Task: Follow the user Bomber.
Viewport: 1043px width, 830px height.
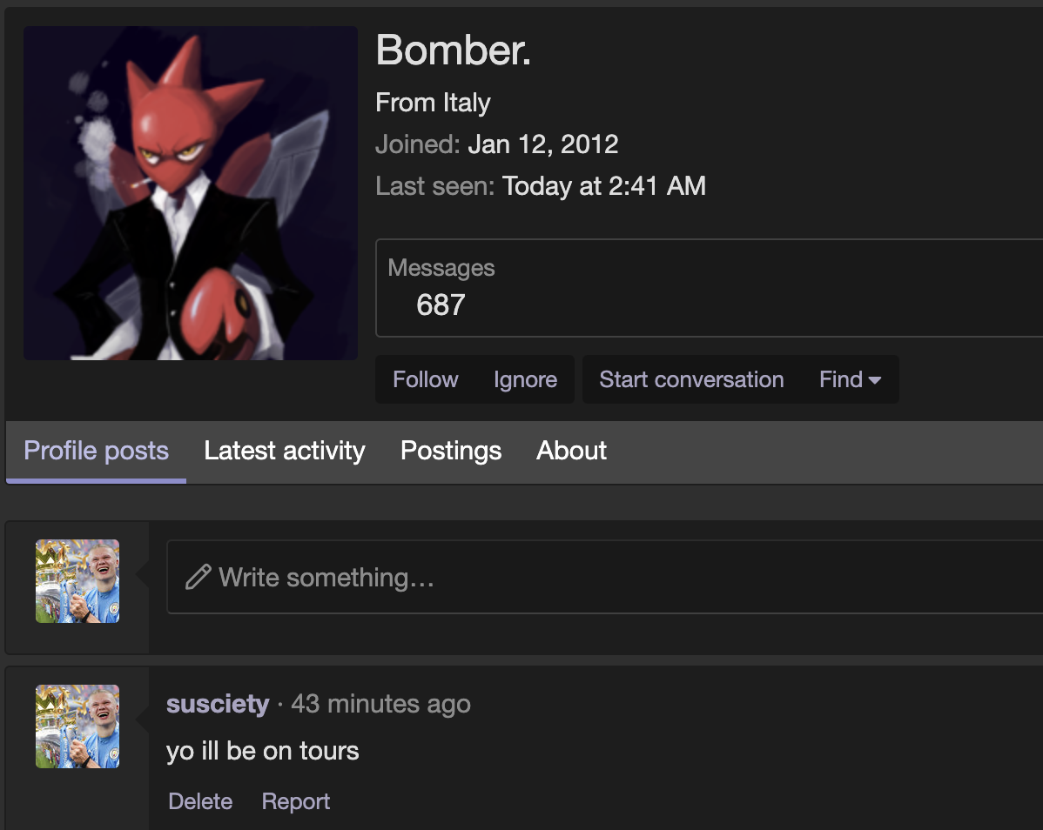Action: (x=425, y=379)
